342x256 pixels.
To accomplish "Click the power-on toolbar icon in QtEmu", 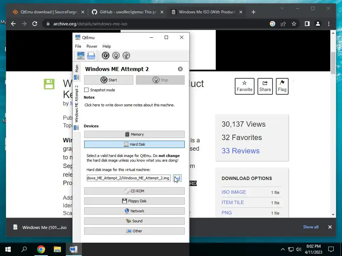I will [x=105, y=56].
